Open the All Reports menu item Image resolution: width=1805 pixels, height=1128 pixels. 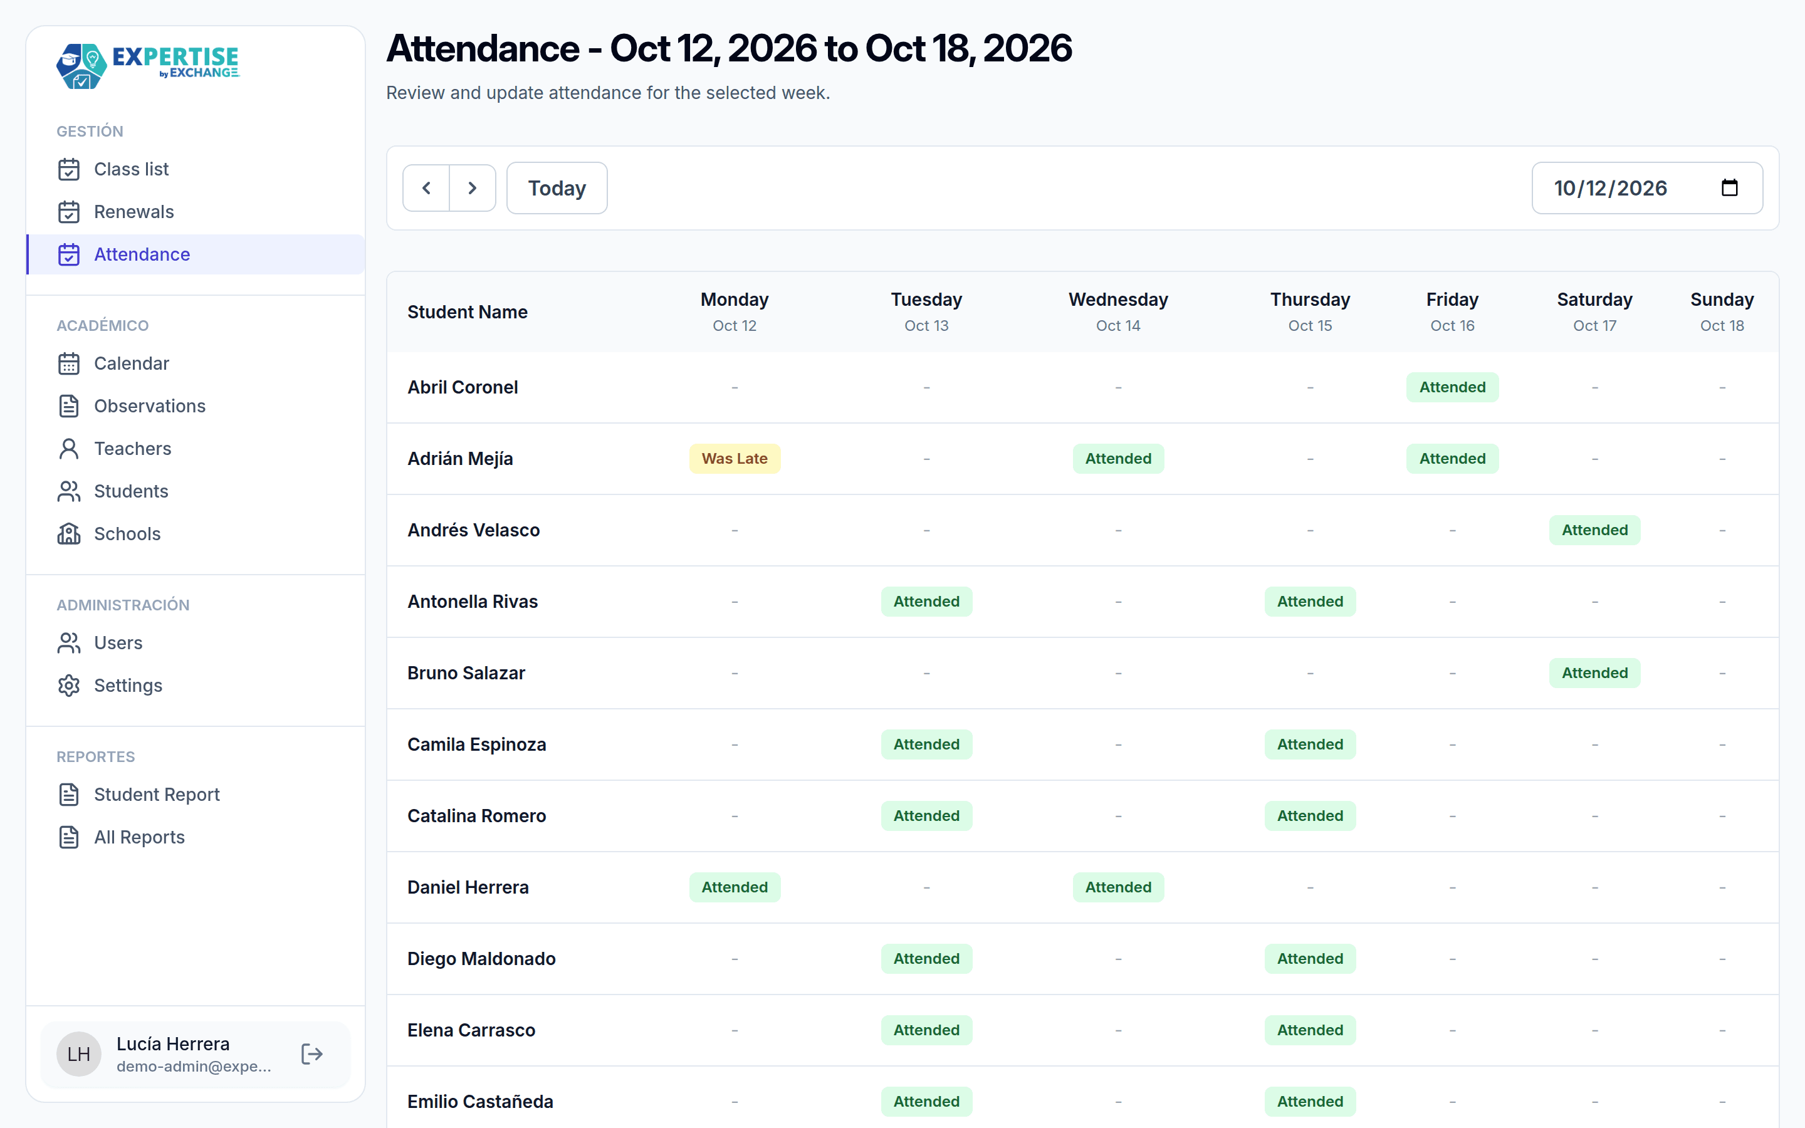(x=196, y=837)
